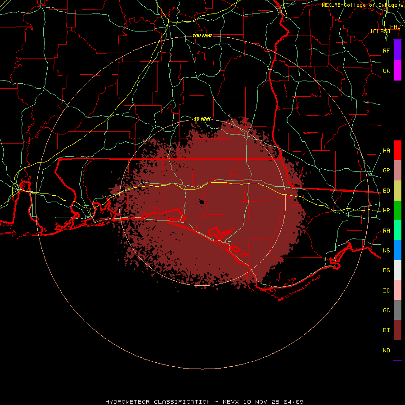The image size is (405, 405).
Task: Click the BD yellow legend swatch
Action: click(397, 191)
